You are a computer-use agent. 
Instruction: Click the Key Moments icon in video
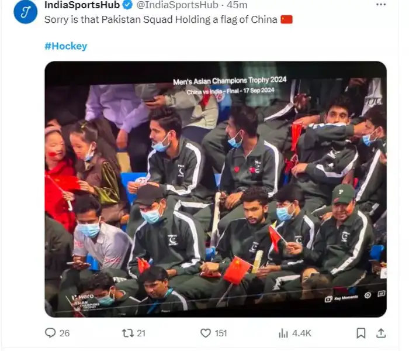[328, 299]
